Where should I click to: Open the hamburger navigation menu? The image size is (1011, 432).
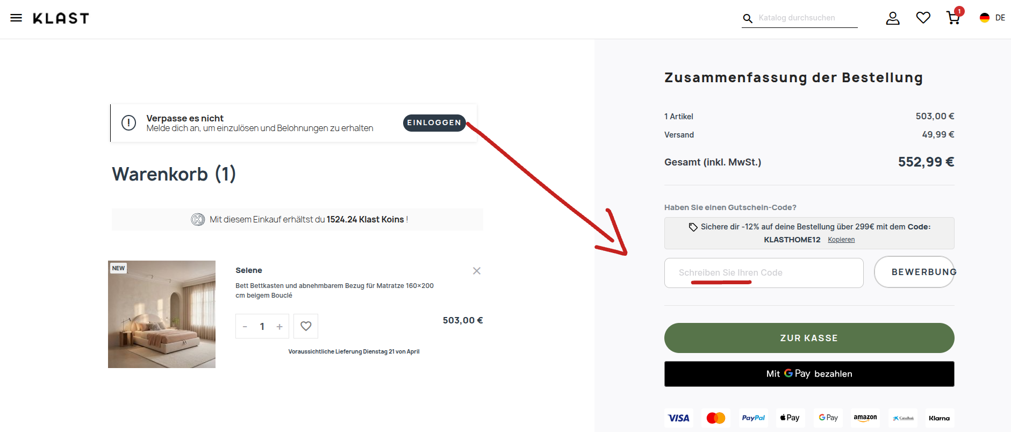coord(16,18)
